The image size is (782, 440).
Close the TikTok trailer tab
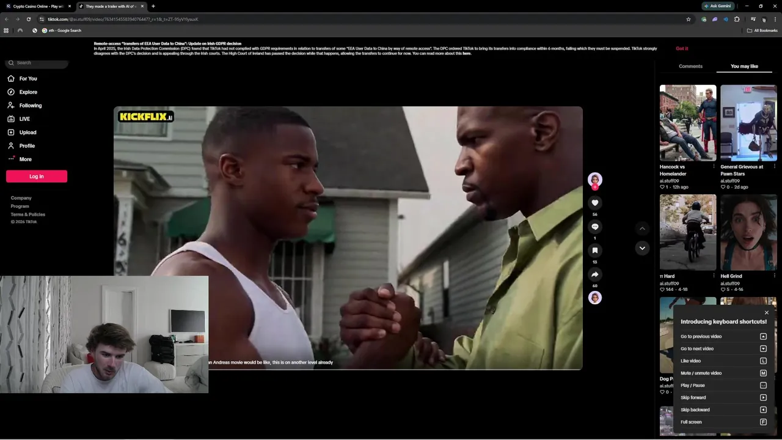(142, 6)
